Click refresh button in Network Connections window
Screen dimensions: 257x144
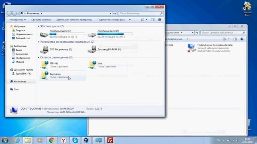[197, 33]
